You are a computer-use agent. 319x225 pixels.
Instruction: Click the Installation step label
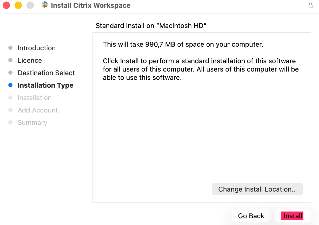[x=35, y=98]
